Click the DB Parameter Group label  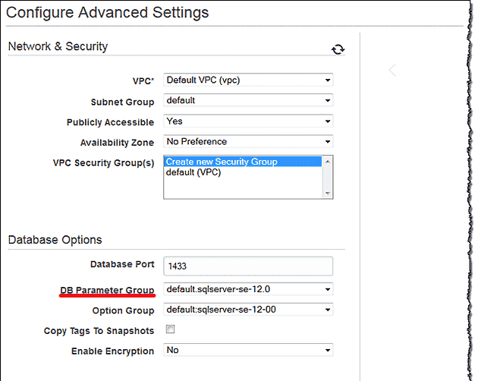[x=107, y=290]
